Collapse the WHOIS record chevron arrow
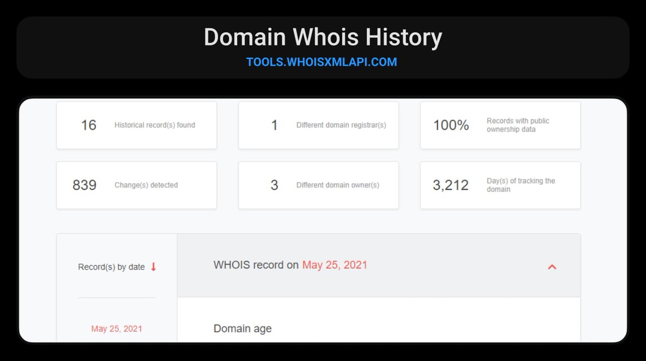This screenshot has height=361, width=646. (x=552, y=266)
